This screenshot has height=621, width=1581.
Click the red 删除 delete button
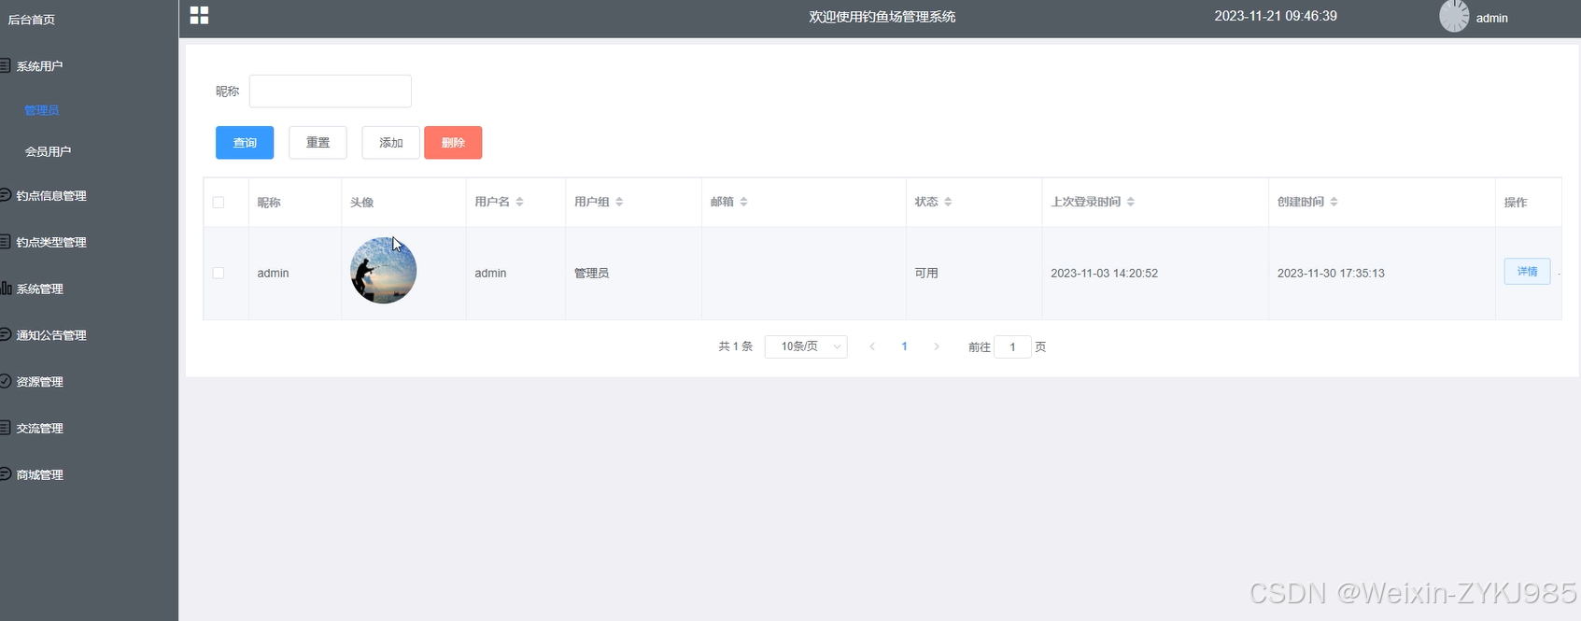tap(453, 143)
